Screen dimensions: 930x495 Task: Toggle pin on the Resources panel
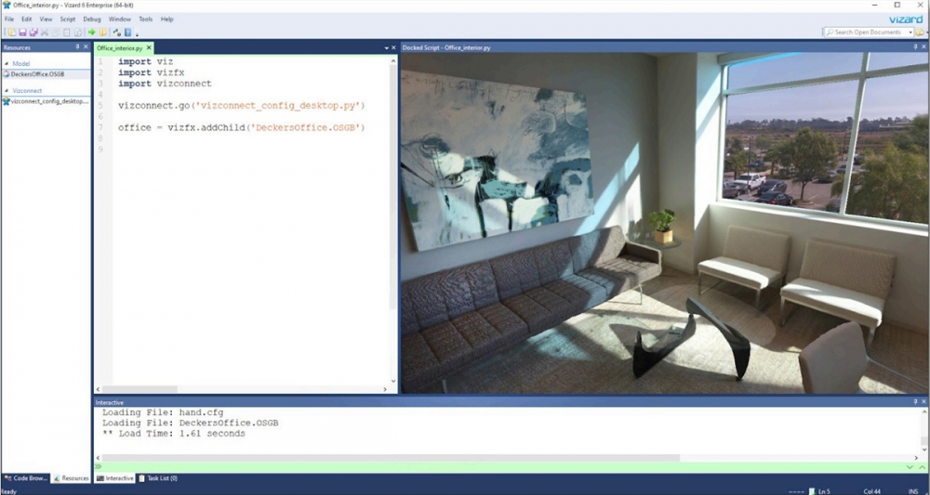click(77, 47)
